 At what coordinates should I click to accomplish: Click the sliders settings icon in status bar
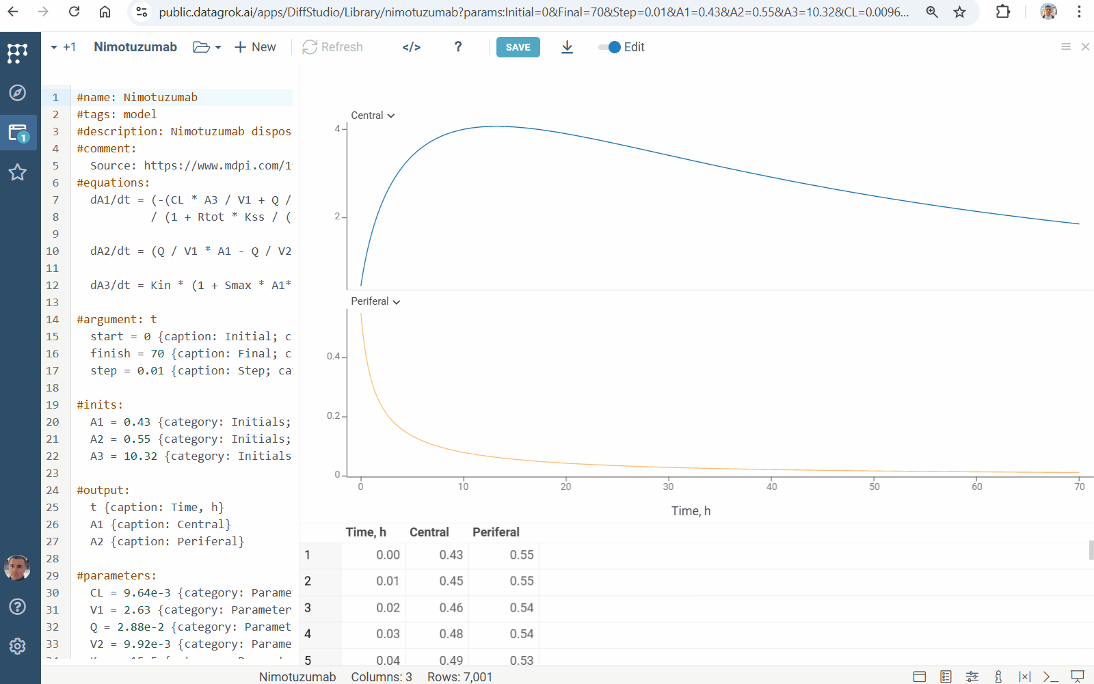tap(972, 676)
